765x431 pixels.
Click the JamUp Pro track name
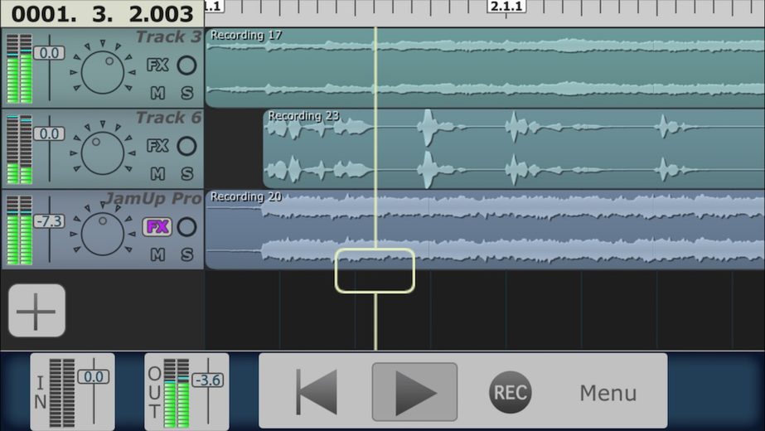point(153,198)
